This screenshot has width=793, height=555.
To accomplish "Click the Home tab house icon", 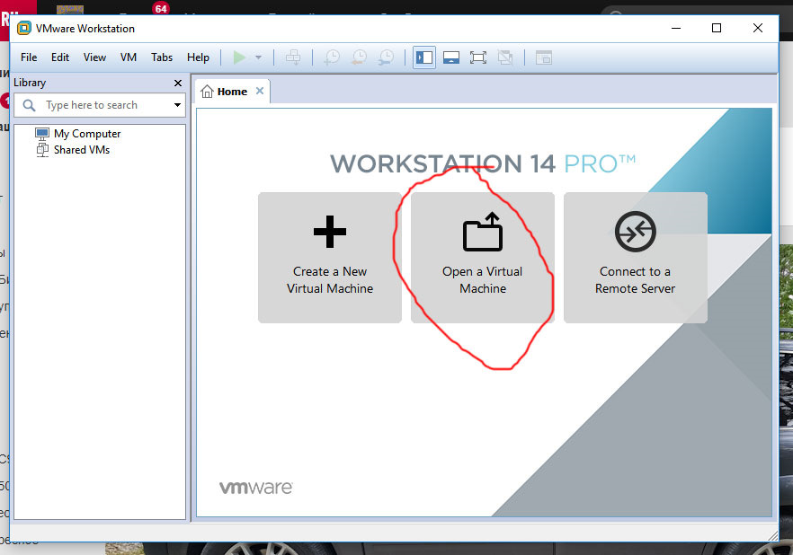I will pos(207,92).
